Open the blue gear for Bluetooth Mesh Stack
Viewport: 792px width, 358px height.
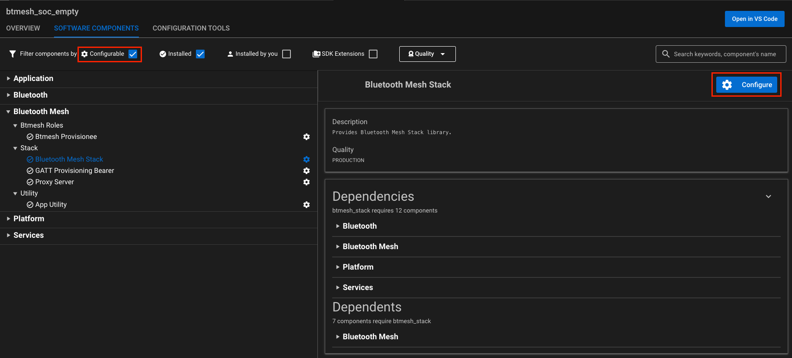click(x=307, y=159)
